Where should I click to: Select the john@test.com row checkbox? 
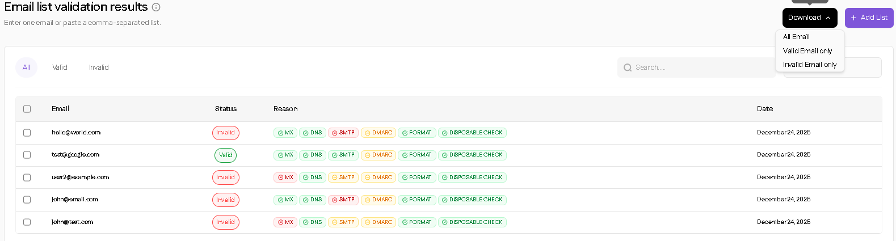[x=27, y=222]
